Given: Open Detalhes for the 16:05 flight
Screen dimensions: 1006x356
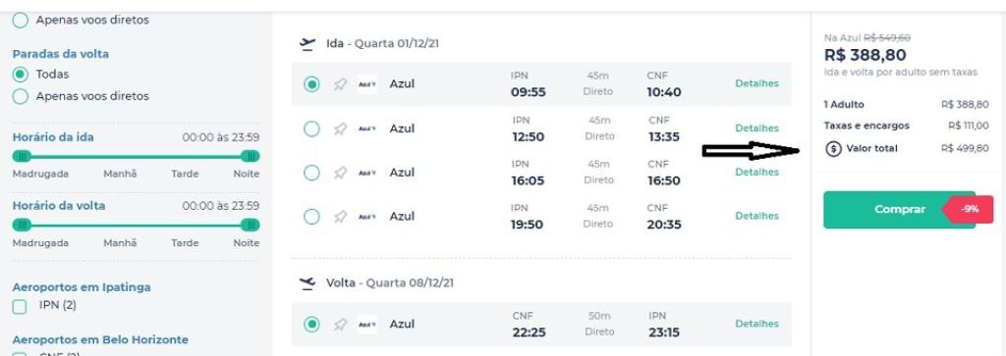Looking at the screenshot, I should pos(756,173).
